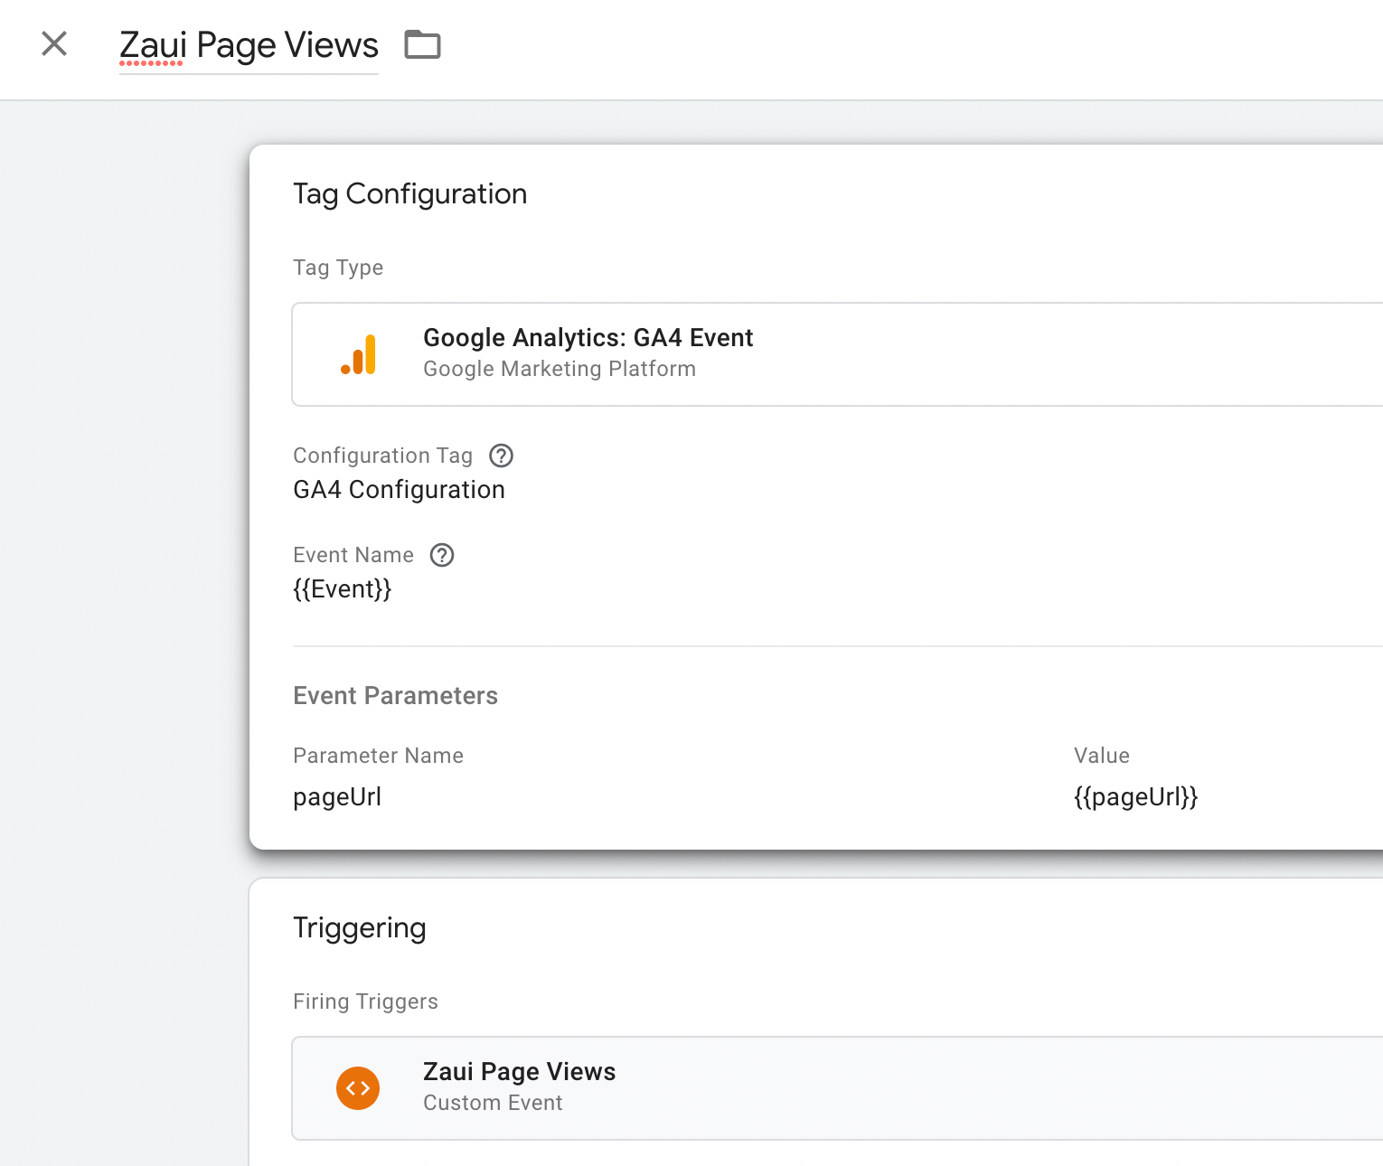1383x1166 pixels.
Task: Click the Google Marketing Platform logo area
Action: click(x=559, y=369)
